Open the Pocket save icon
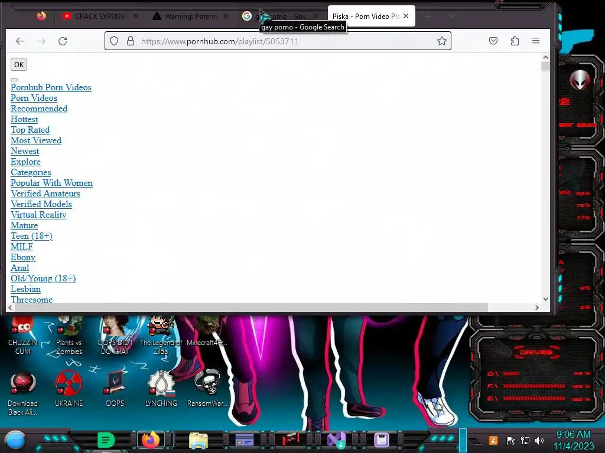Viewport: 605px width, 453px height. 493,41
